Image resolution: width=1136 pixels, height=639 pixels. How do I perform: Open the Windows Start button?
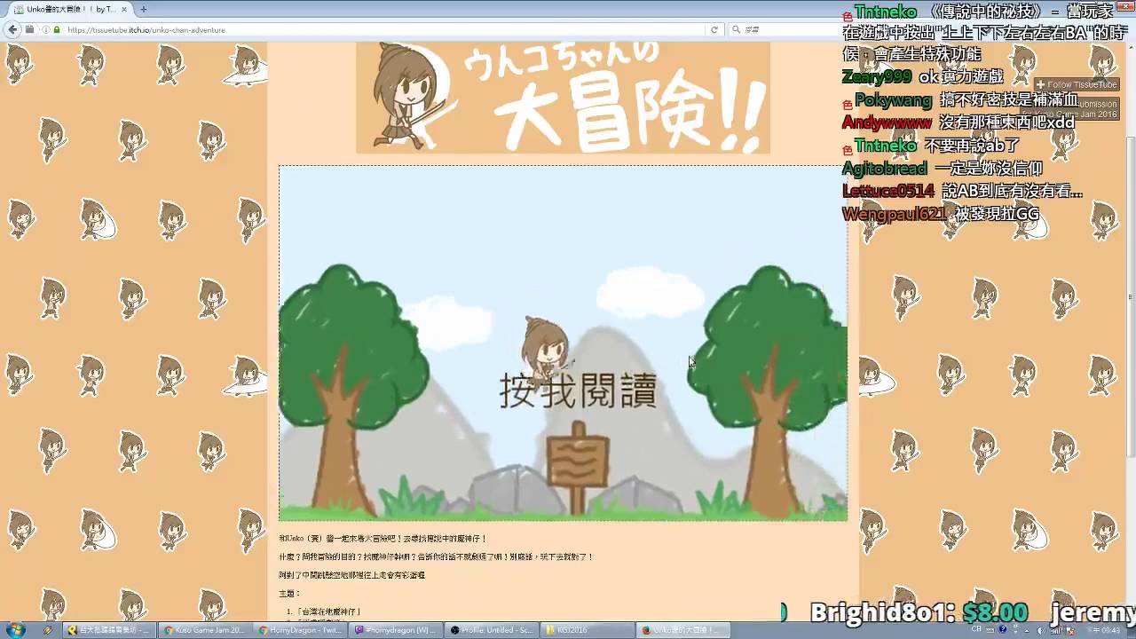(x=15, y=629)
